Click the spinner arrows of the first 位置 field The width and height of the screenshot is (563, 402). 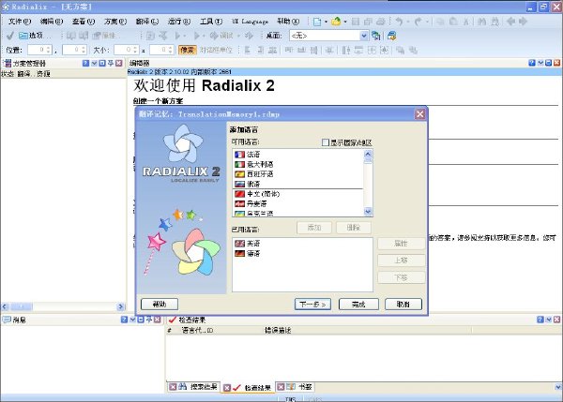[49, 50]
